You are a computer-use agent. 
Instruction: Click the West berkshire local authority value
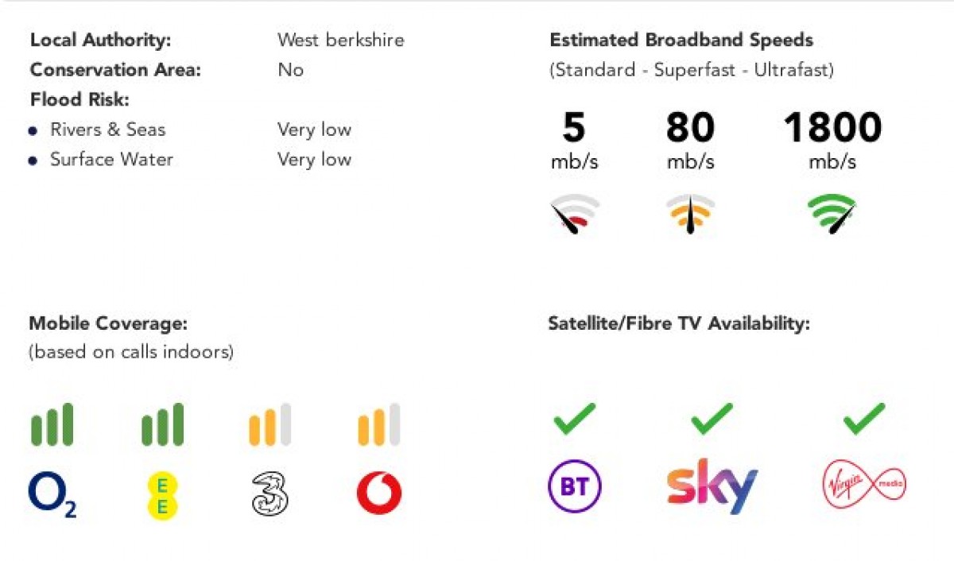(x=340, y=40)
